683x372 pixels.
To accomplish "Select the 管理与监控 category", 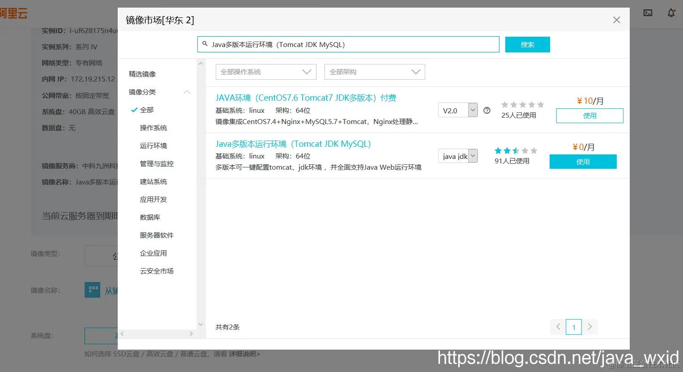I will pyautogui.click(x=157, y=163).
